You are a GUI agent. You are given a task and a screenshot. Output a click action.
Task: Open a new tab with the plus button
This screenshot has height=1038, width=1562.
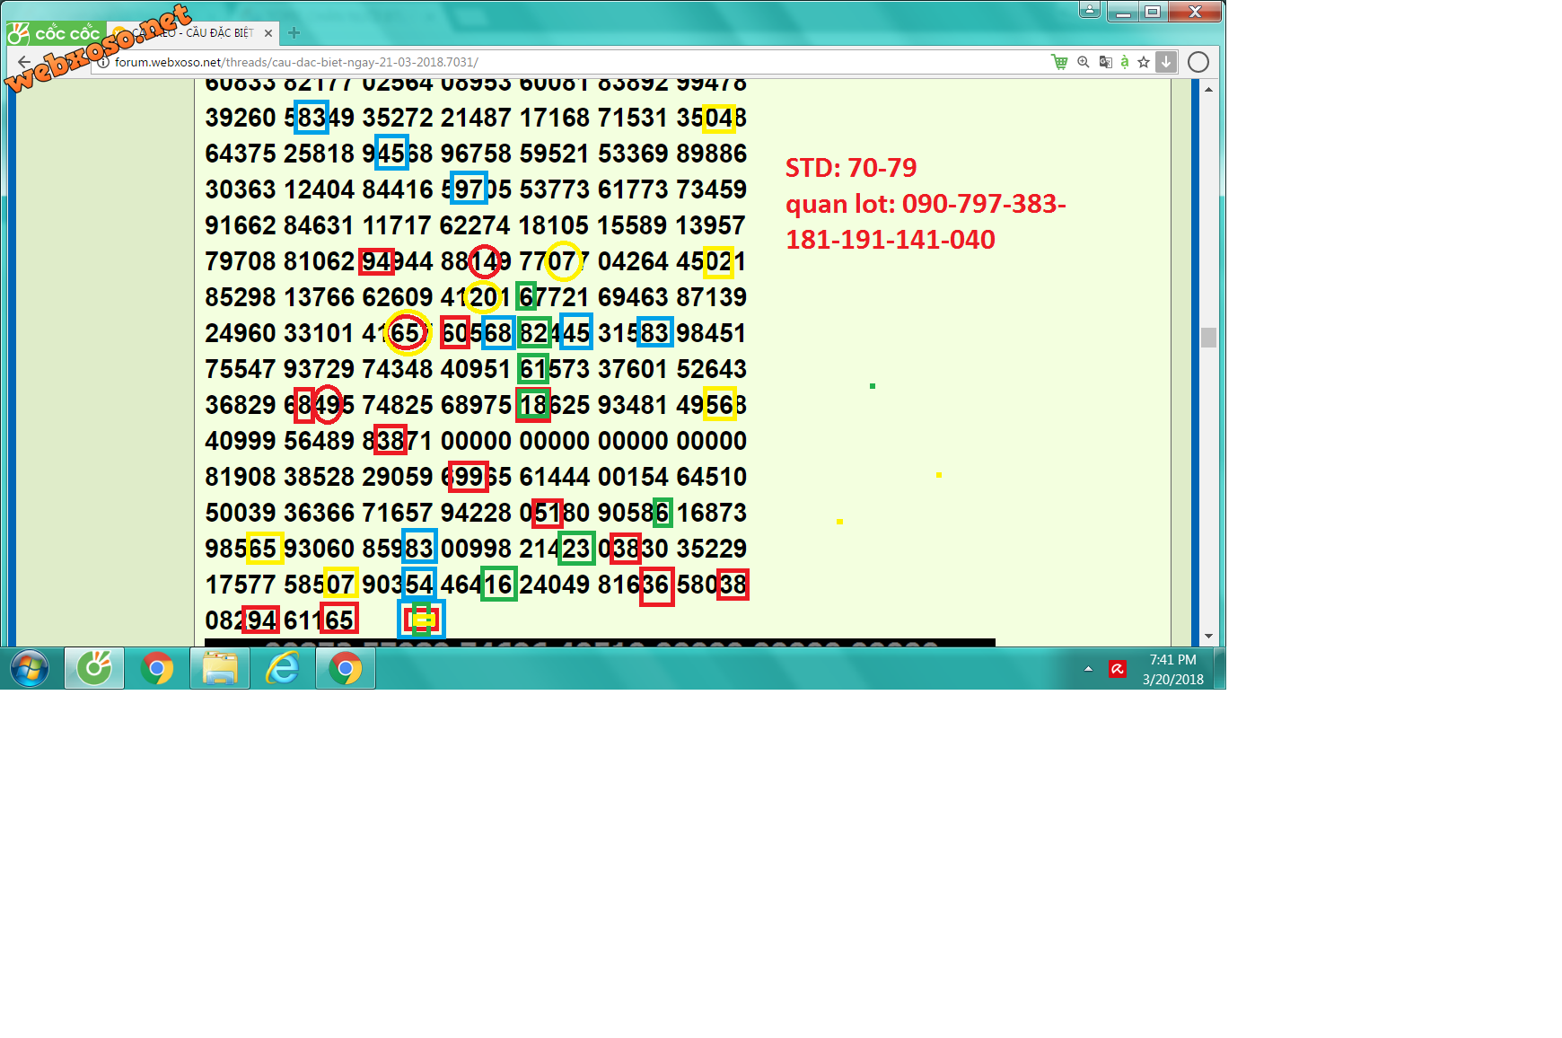294,33
